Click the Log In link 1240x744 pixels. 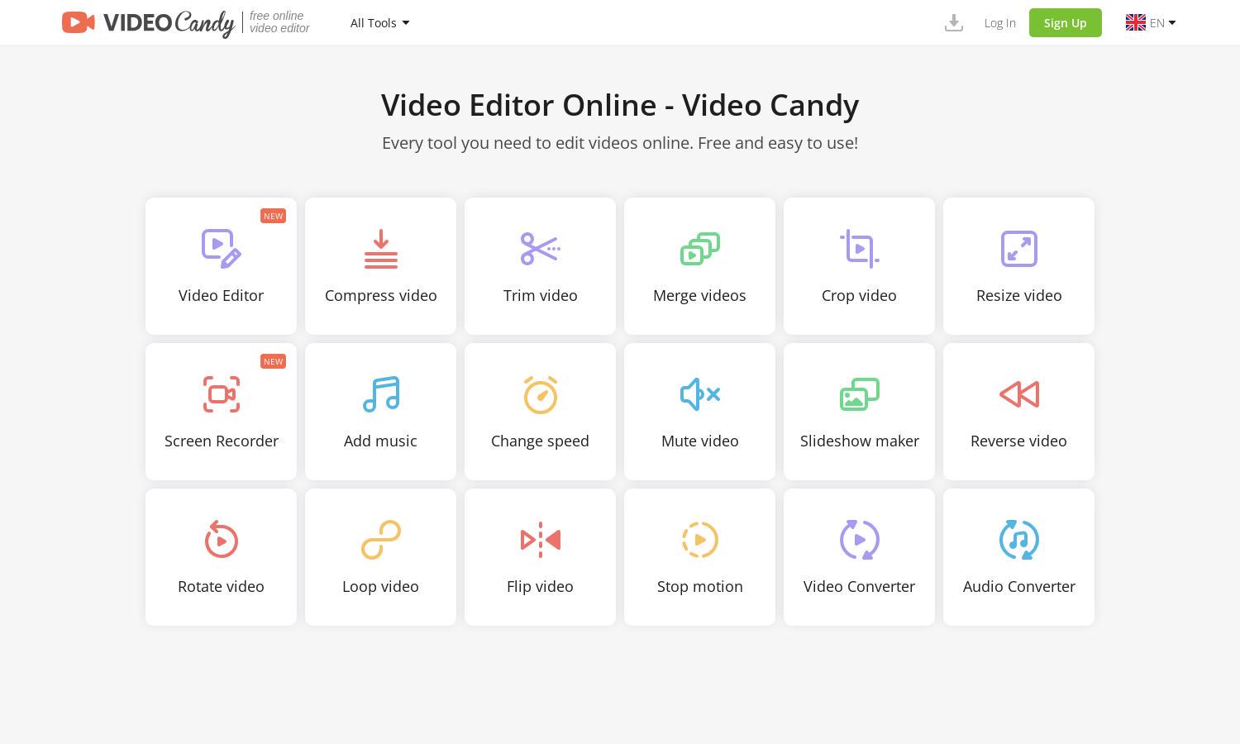999,23
